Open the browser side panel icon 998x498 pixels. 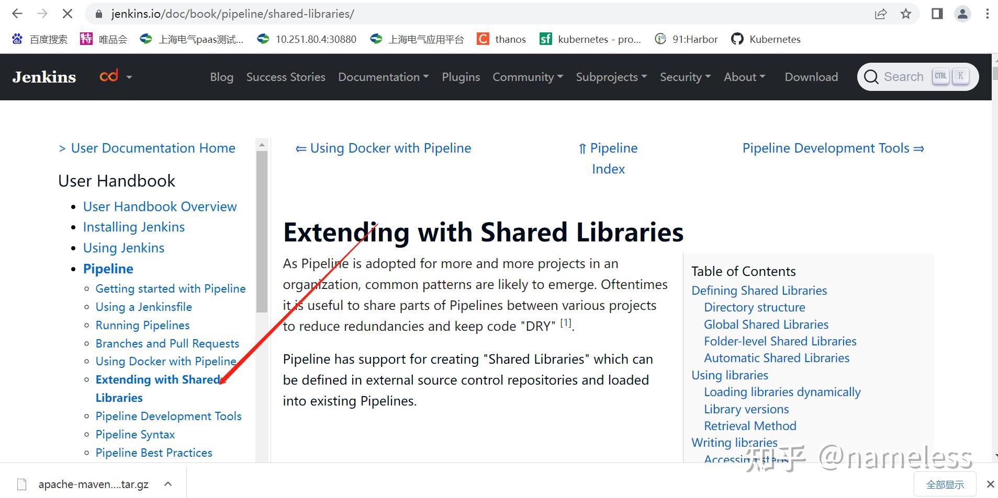point(937,14)
